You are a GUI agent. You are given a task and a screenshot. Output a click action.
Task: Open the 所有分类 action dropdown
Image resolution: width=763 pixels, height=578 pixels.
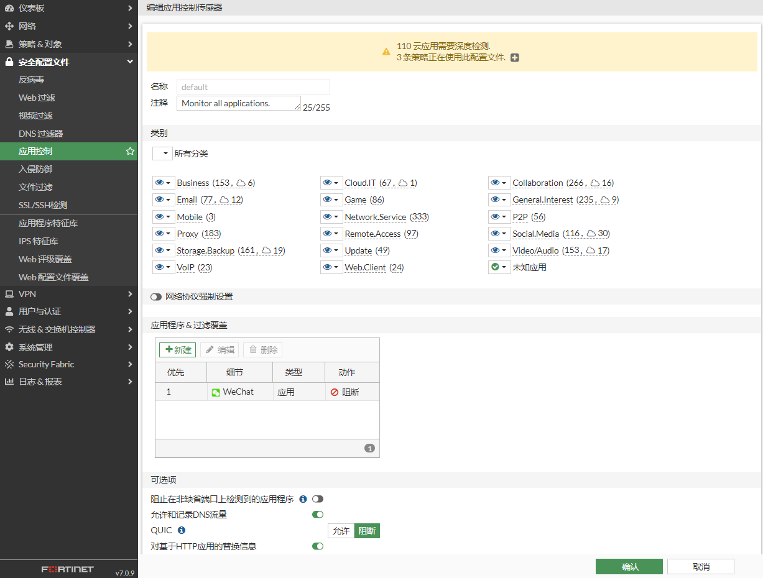coord(162,154)
